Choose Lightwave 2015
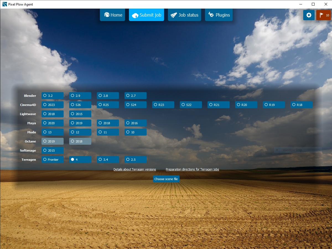 click(80, 114)
